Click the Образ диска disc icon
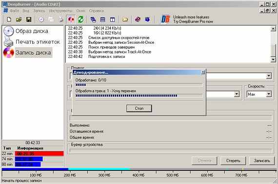The image size is (278, 184). pos(8,31)
